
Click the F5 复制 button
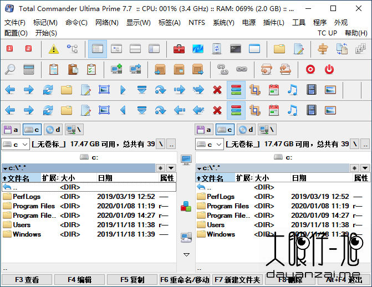(132, 280)
